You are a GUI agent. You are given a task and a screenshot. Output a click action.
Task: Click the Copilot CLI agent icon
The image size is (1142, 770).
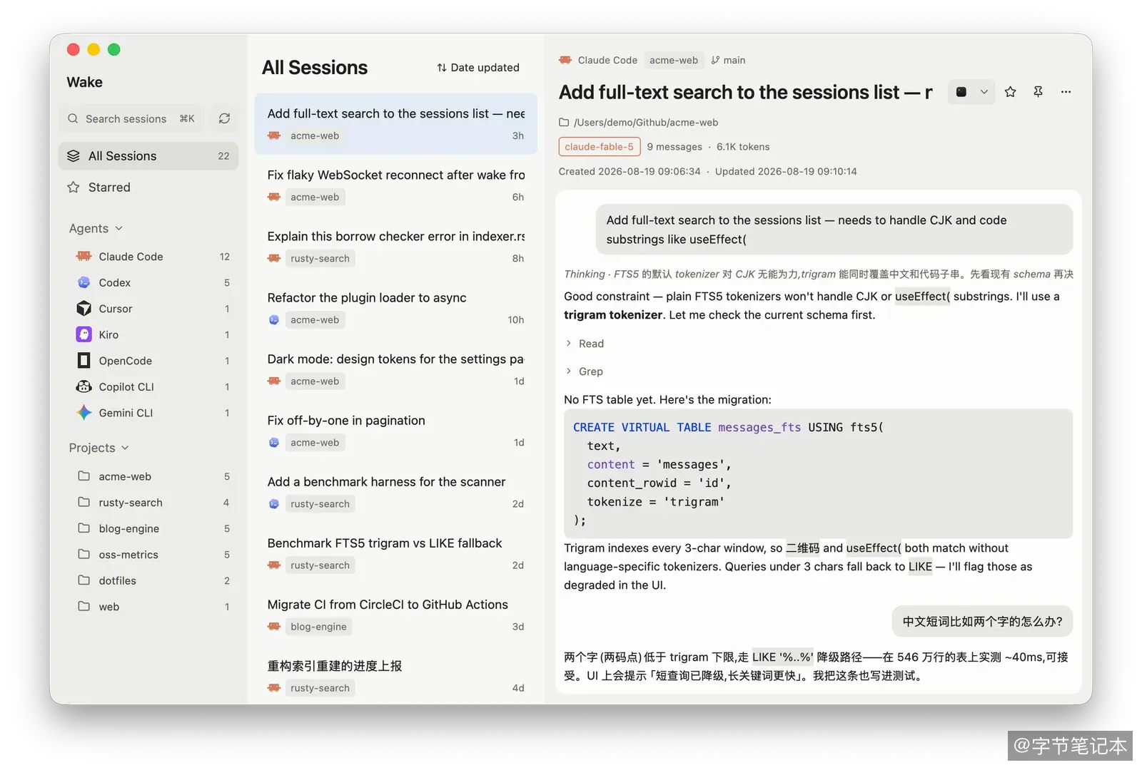pyautogui.click(x=84, y=386)
